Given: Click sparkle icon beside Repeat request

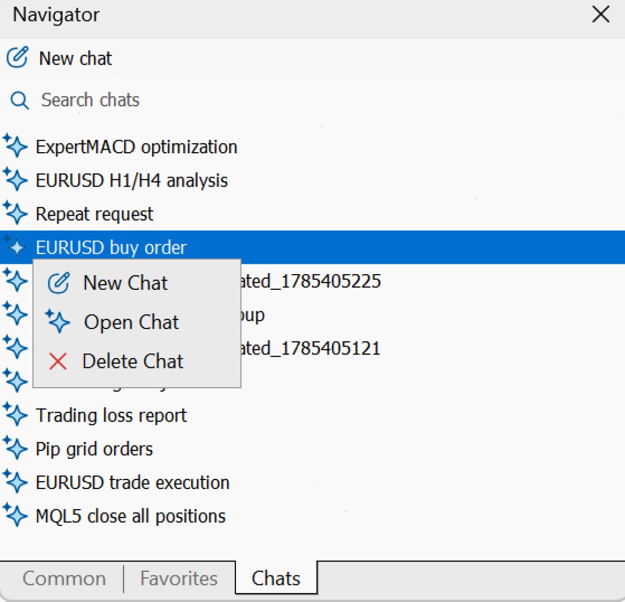Looking at the screenshot, I should 15,213.
